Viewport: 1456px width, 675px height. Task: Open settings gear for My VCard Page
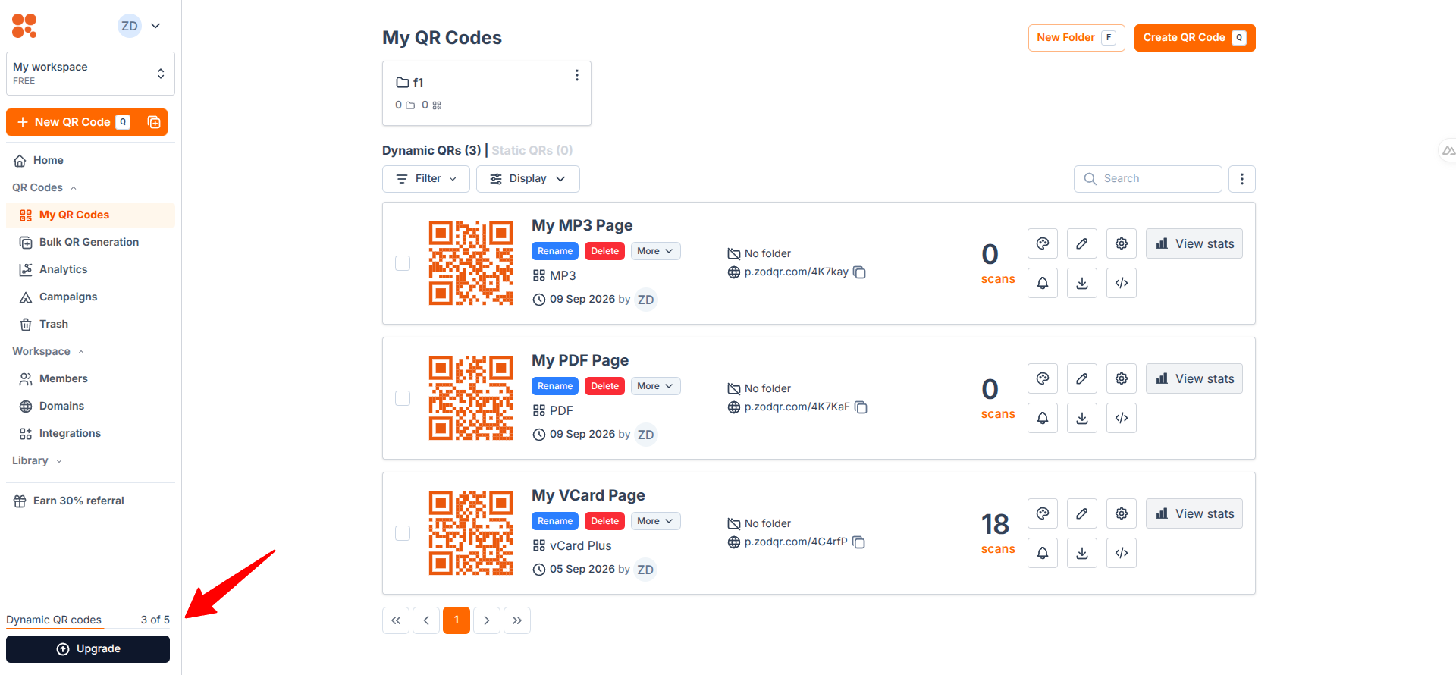coord(1122,513)
